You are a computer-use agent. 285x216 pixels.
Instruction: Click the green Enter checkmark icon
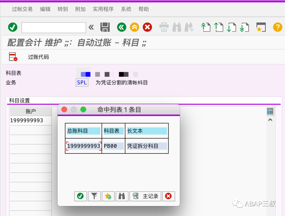(13, 27)
